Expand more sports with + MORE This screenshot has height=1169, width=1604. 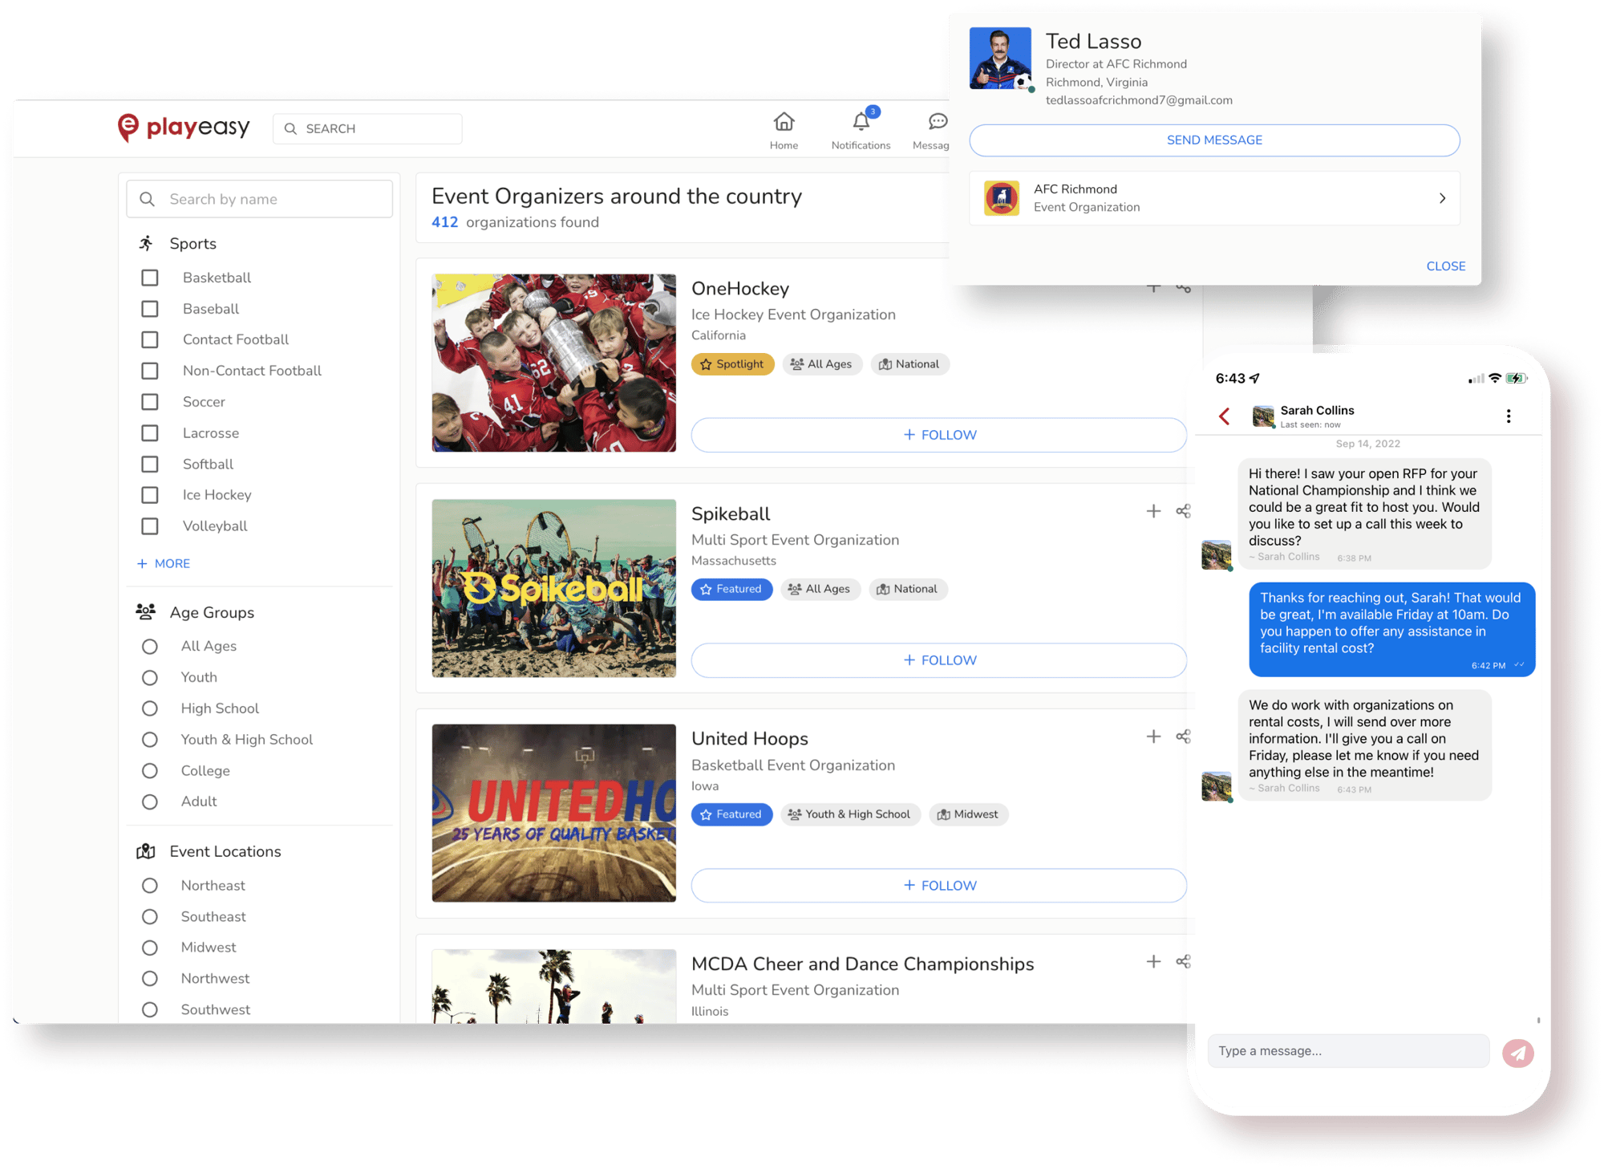tap(164, 563)
